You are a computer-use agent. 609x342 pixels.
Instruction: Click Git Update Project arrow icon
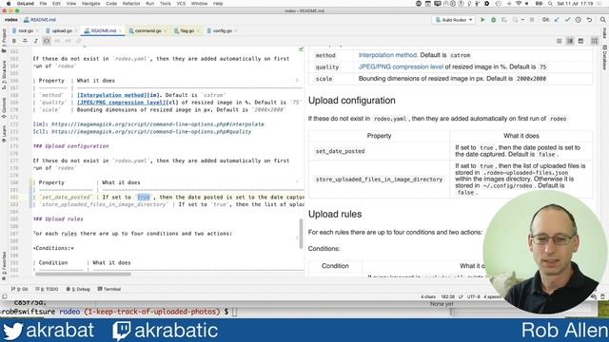557,20
